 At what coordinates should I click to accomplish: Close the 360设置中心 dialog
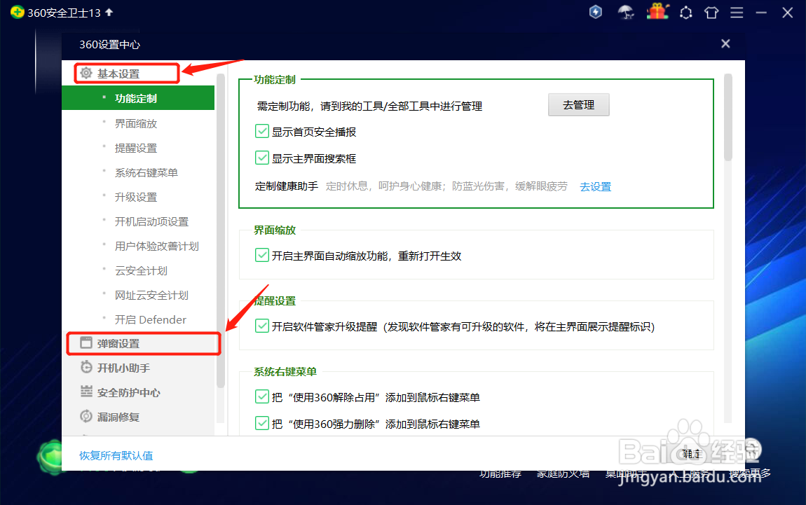725,43
